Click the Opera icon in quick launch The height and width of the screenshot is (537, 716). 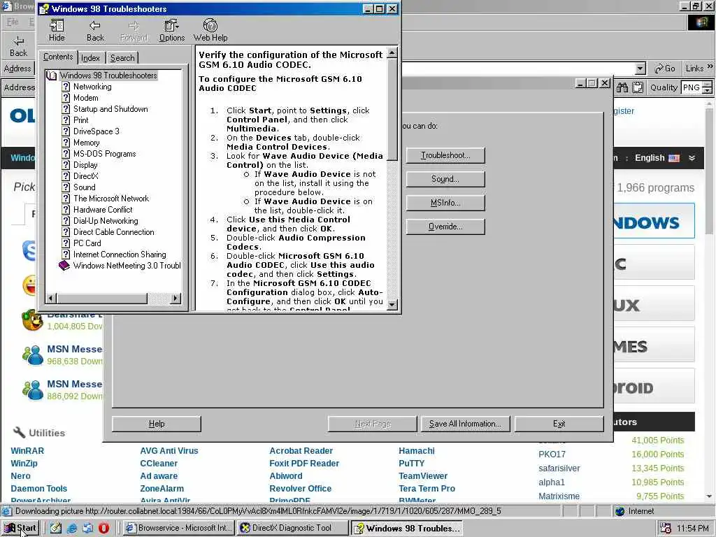point(103,528)
